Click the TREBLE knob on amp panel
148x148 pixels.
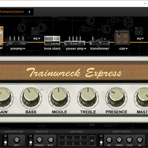(88, 97)
